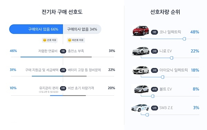Viewport: 207px width, 130px height.
Task: Click the Ioniq Electric car image
Action: coord(141,70)
